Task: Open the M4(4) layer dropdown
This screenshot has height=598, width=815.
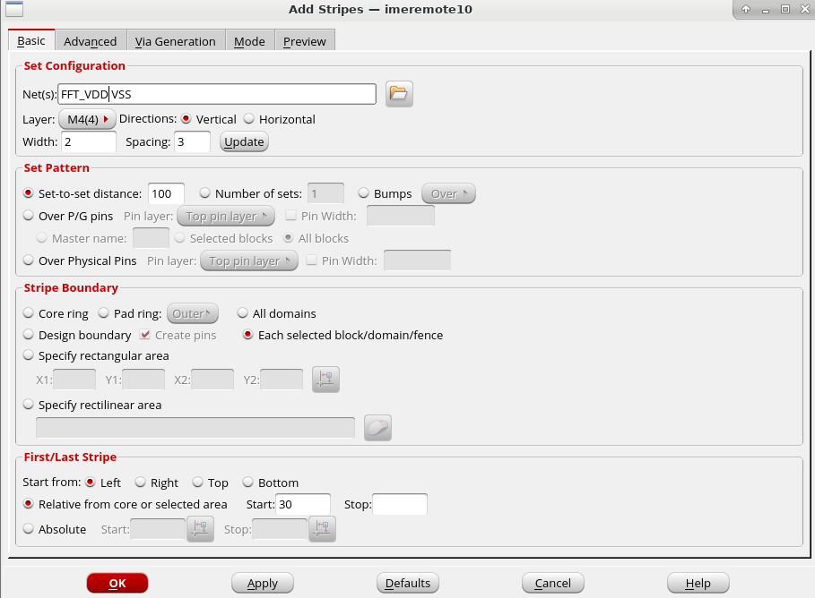Action: (x=88, y=119)
